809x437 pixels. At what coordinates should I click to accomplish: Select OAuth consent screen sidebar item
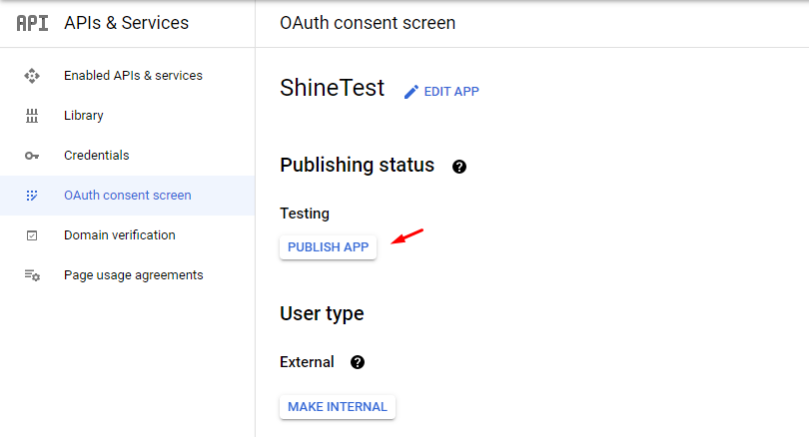[128, 196]
